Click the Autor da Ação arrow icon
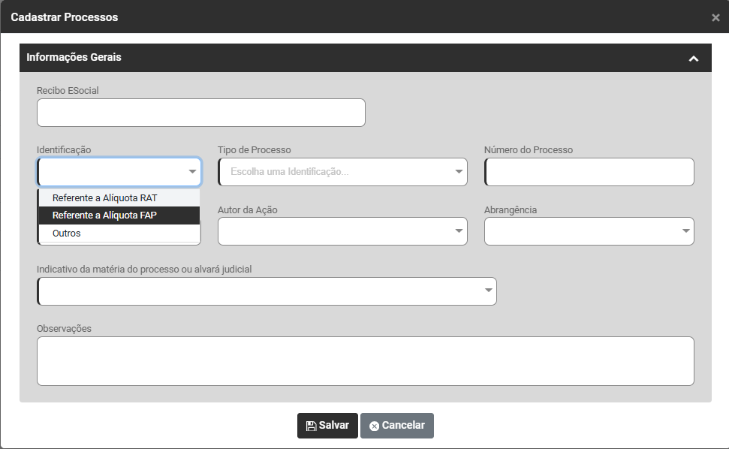 pyautogui.click(x=459, y=231)
